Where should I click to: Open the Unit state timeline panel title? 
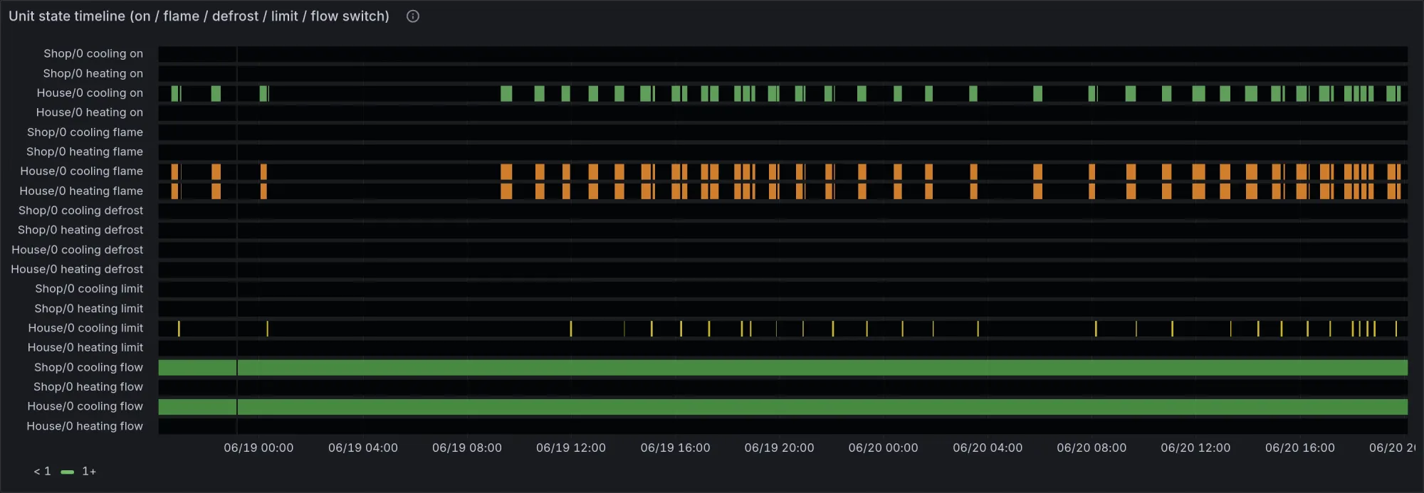coord(199,16)
